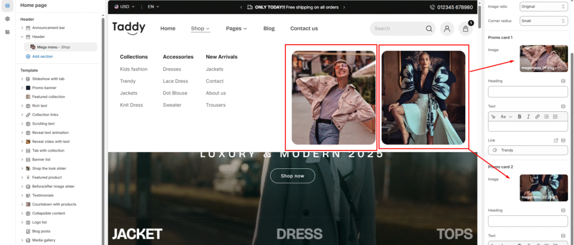Open the Corner radius dropdown

click(x=543, y=21)
